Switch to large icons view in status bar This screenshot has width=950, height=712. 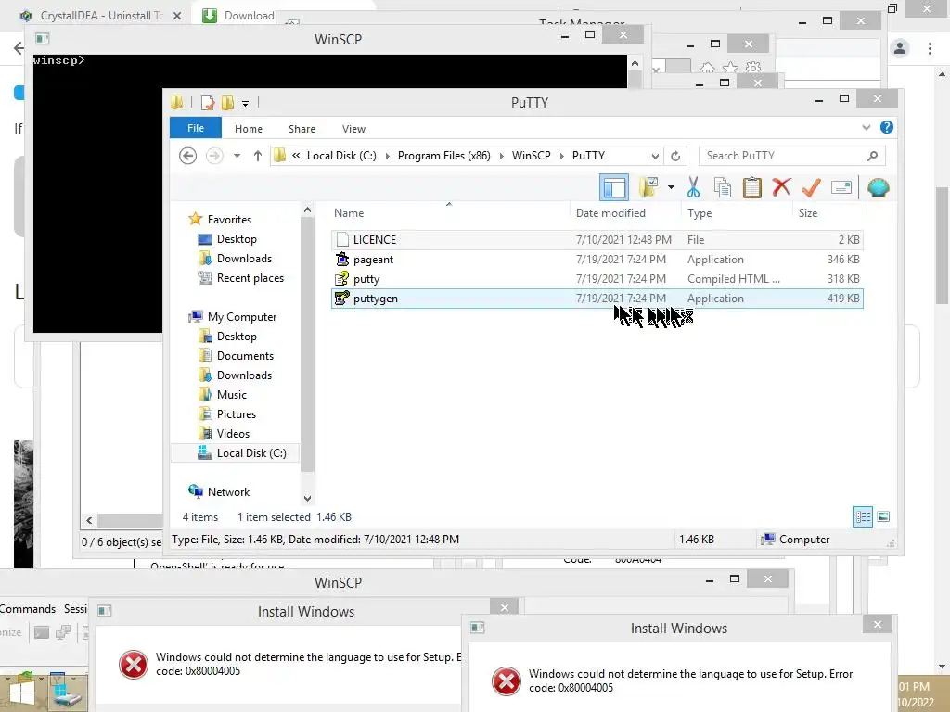point(883,517)
